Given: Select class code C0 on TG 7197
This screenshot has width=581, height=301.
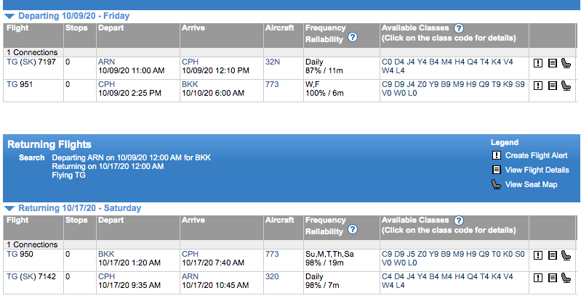Looking at the screenshot, I should click(387, 62).
